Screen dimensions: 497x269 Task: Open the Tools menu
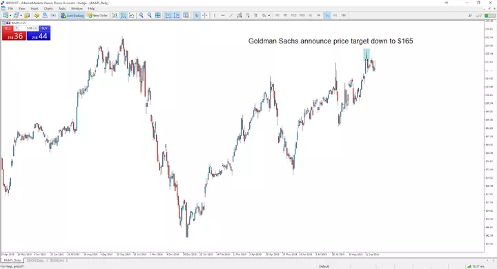tap(62, 8)
